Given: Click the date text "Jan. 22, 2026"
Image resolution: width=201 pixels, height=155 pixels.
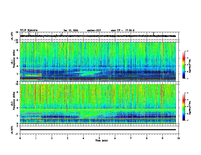Looking at the screenshot, I should tap(71, 30).
